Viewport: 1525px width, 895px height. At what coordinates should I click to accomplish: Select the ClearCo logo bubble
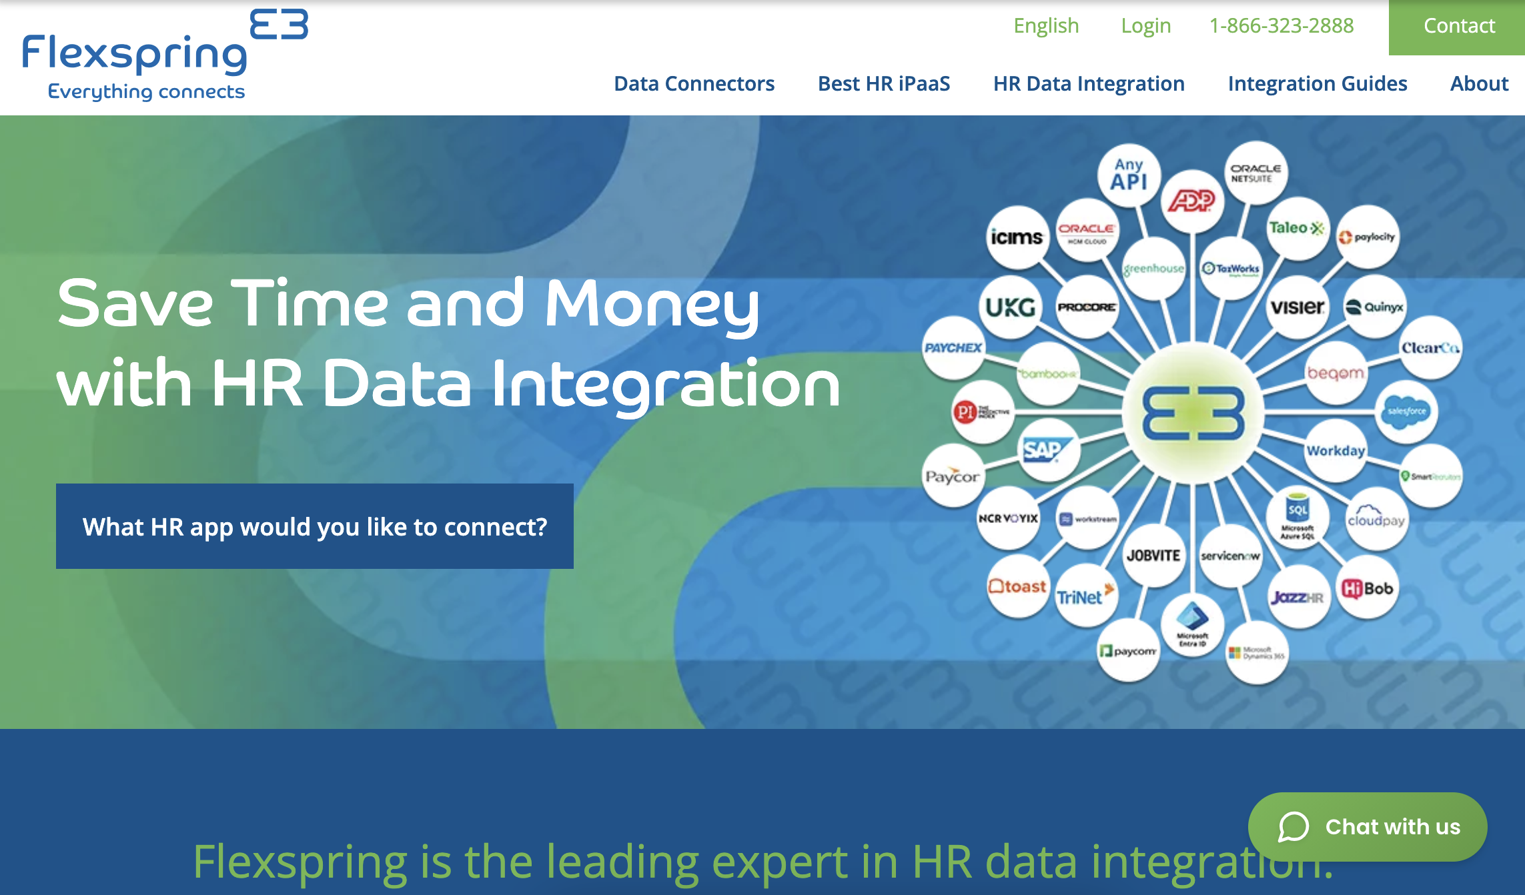click(1430, 348)
